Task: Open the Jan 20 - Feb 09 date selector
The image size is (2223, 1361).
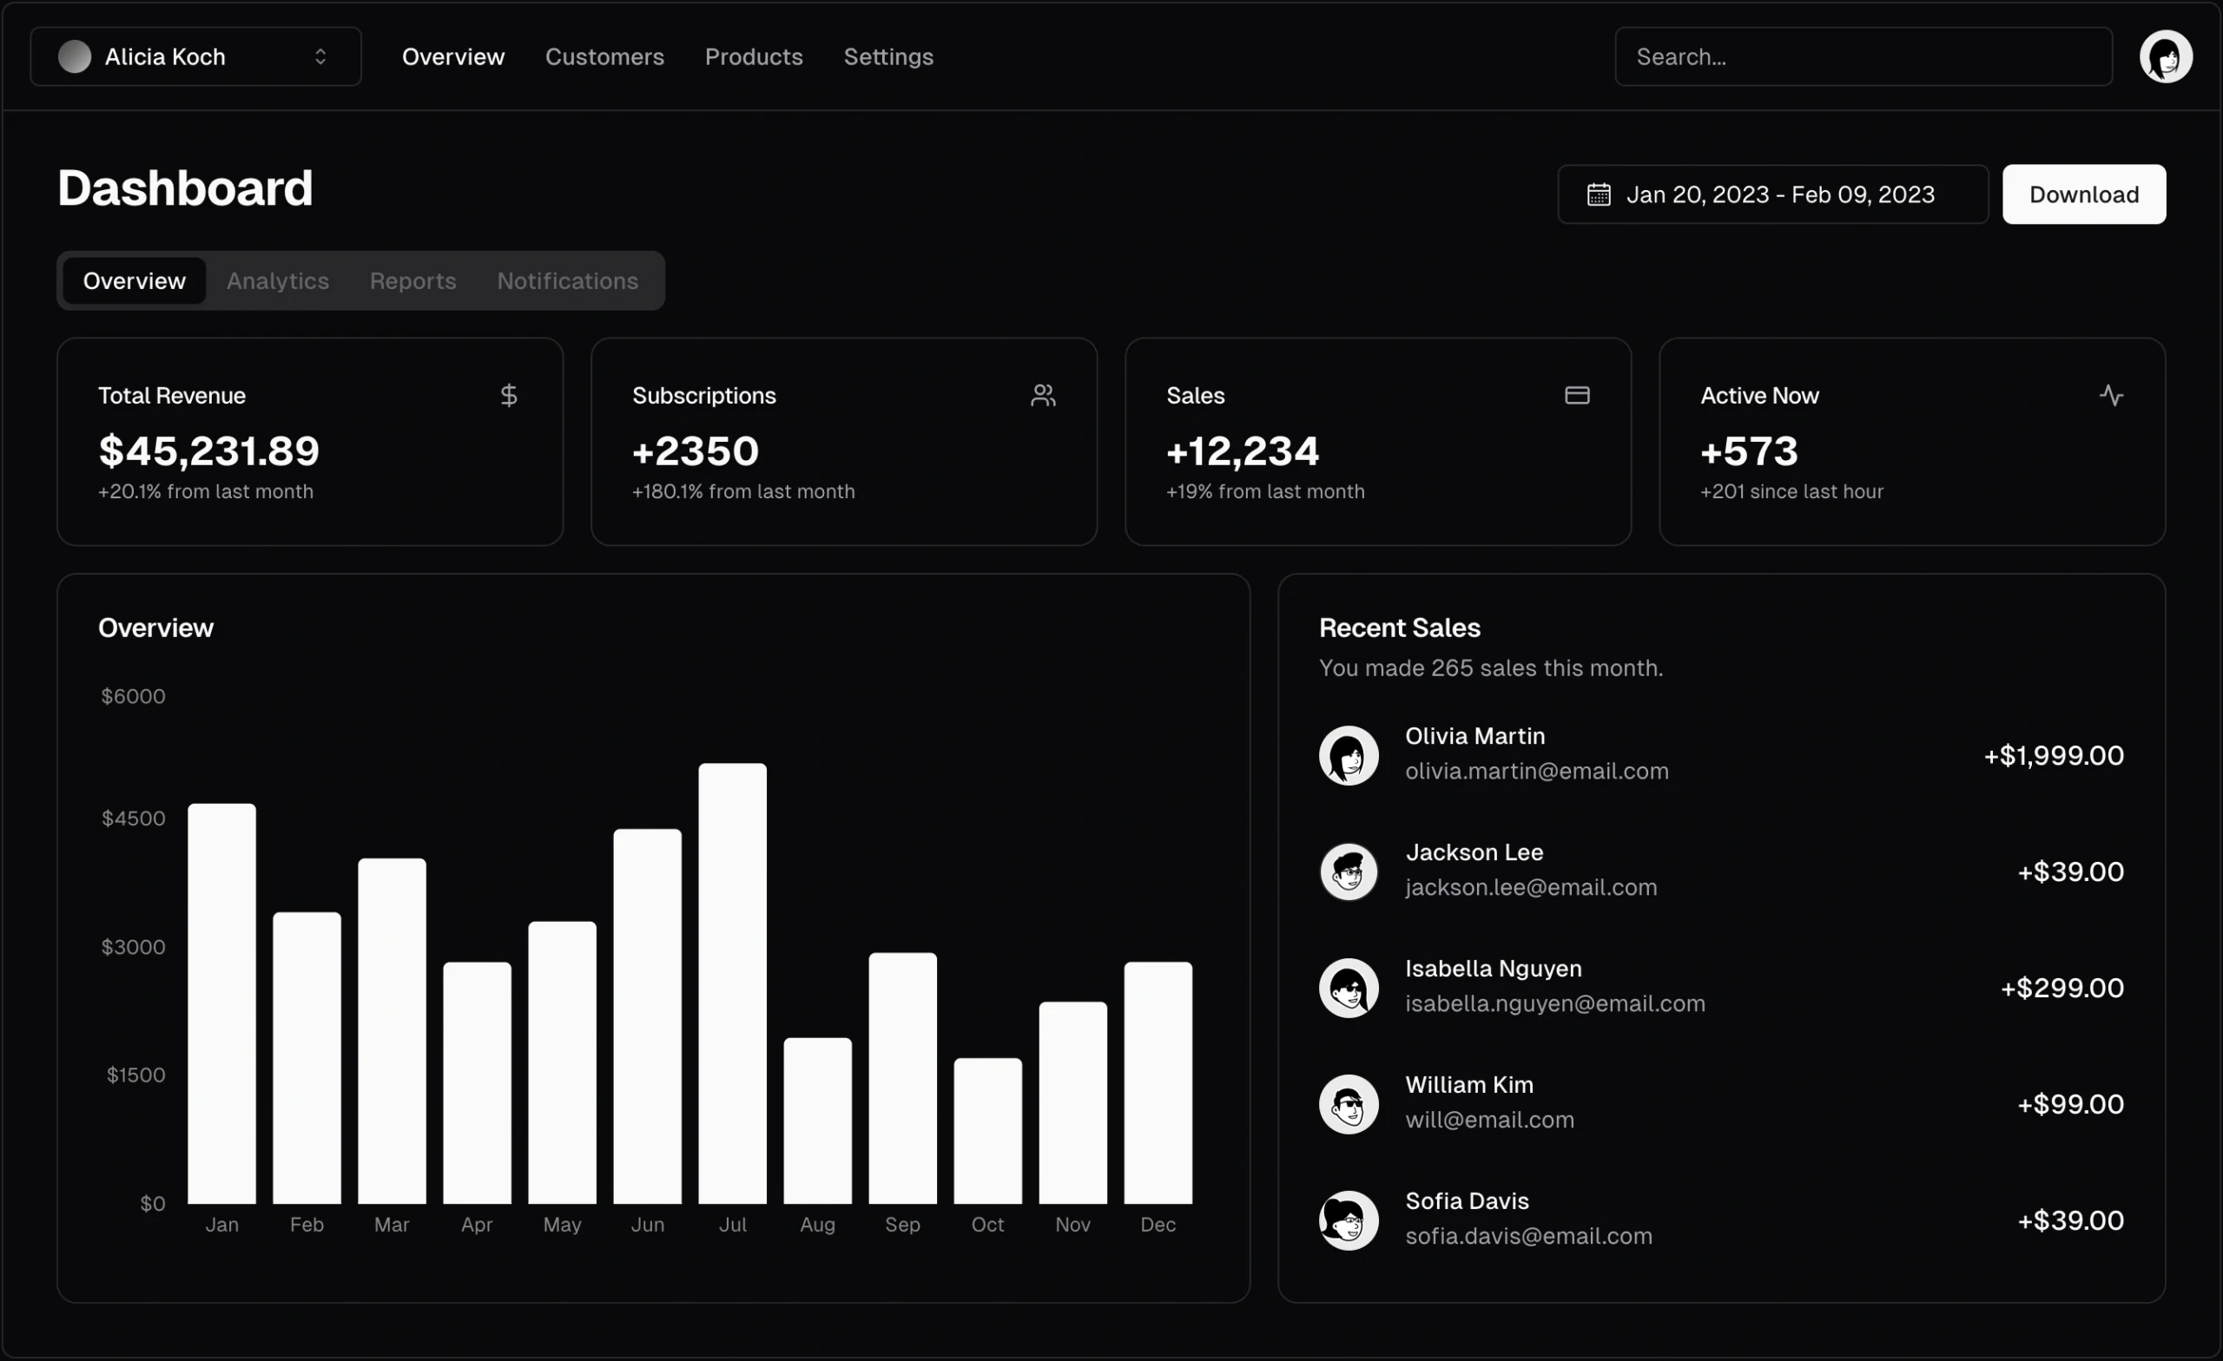Action: point(1771,194)
